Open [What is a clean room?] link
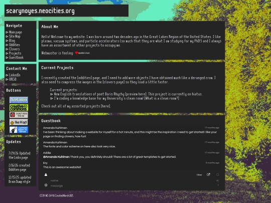This screenshot has height=203, width=271. click(x=162, y=98)
